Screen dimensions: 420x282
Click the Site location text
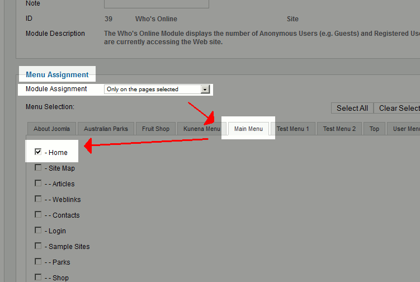pos(292,19)
